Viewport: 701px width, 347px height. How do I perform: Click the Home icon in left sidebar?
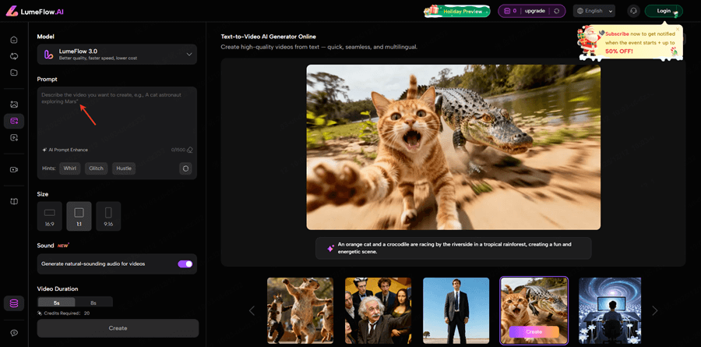(14, 40)
